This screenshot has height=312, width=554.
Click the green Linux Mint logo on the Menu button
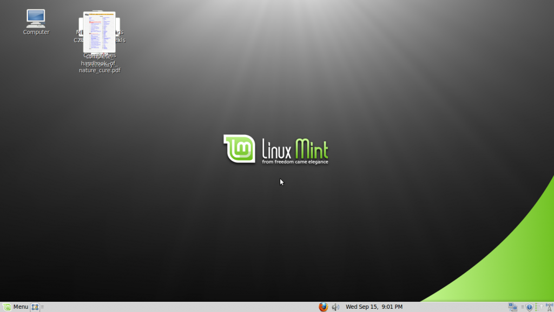tap(6, 307)
